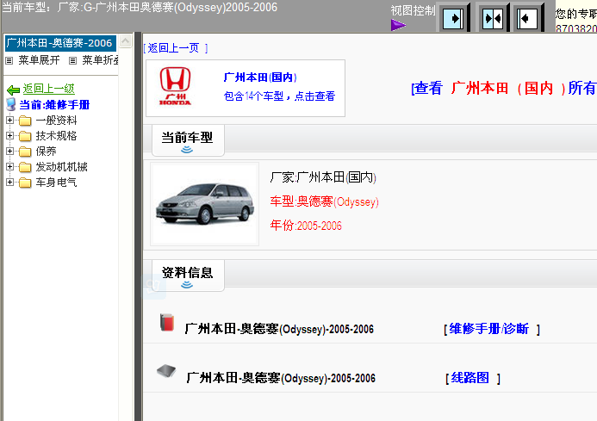Expand the 一般资料 tree node
The width and height of the screenshot is (597, 421).
[9, 121]
